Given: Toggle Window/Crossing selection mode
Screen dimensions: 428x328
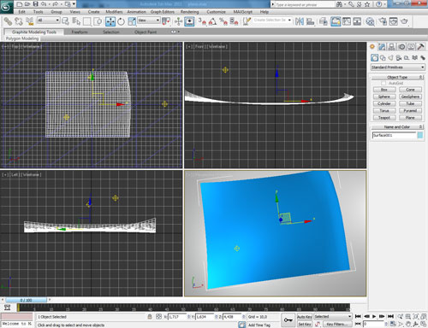Looking at the screenshot, I should click(x=98, y=21).
